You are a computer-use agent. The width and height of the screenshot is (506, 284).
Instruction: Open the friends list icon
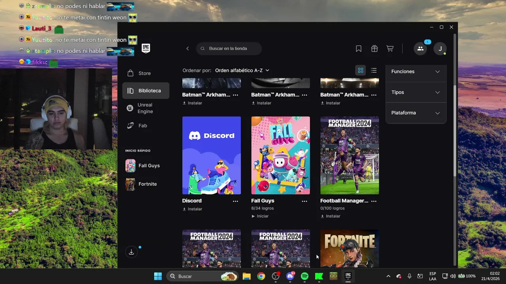click(x=420, y=49)
